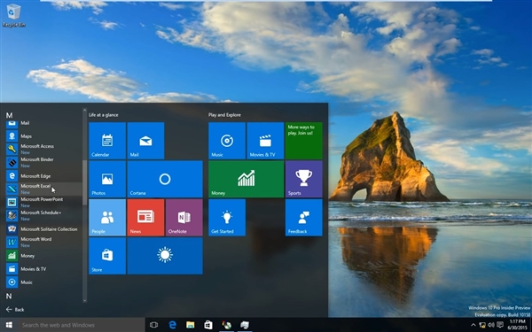Viewport: 532px width, 332px height.
Task: Open the Mail tile
Action: coord(145,141)
